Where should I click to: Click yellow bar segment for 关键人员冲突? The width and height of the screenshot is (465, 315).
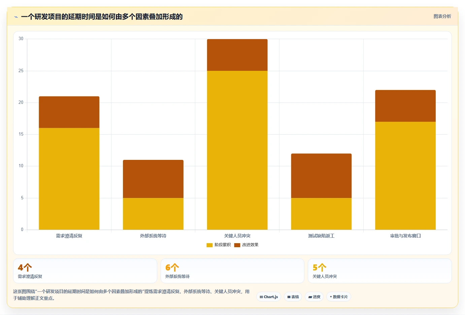tap(237, 150)
